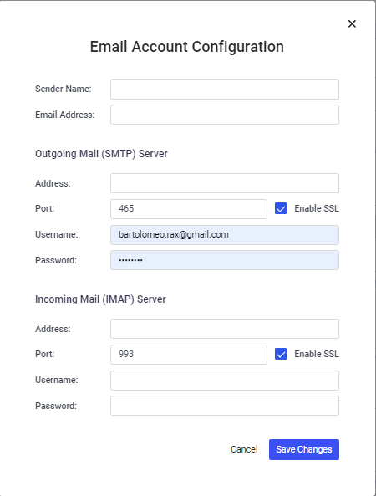Select the SMTP Password field
The image size is (376, 496).
click(225, 260)
